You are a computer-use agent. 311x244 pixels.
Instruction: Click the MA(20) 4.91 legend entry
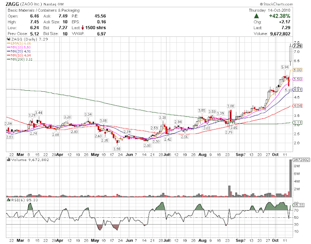[x=19, y=51]
